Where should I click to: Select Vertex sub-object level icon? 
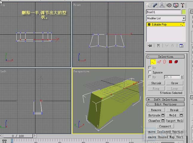[x=153, y=62]
